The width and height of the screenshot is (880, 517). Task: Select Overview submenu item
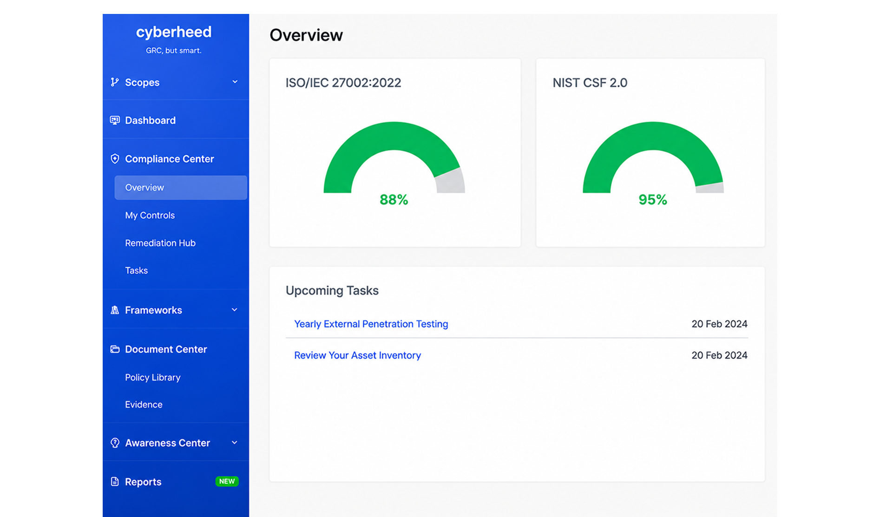pyautogui.click(x=181, y=188)
